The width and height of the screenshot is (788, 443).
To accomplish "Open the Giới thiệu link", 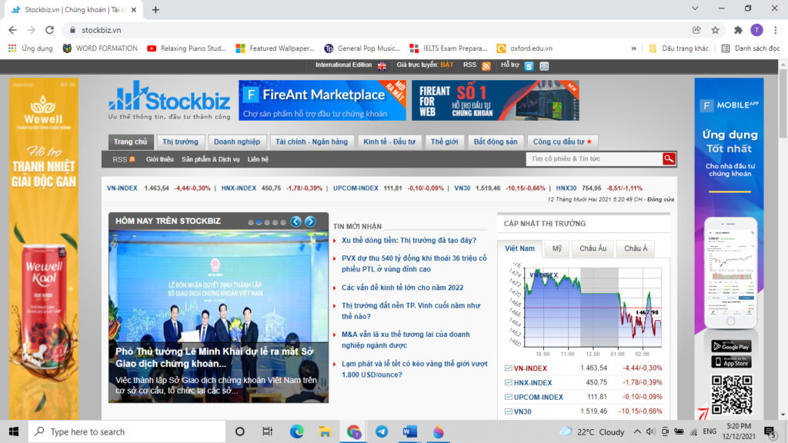I will 160,159.
